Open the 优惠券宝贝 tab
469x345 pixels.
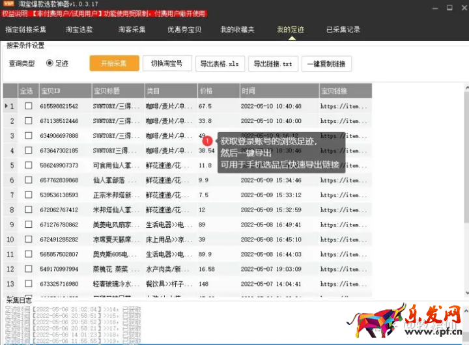[x=184, y=30]
